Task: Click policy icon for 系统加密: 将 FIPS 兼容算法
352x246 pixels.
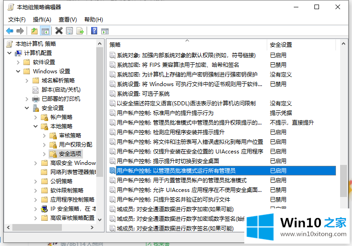Action: pos(112,65)
